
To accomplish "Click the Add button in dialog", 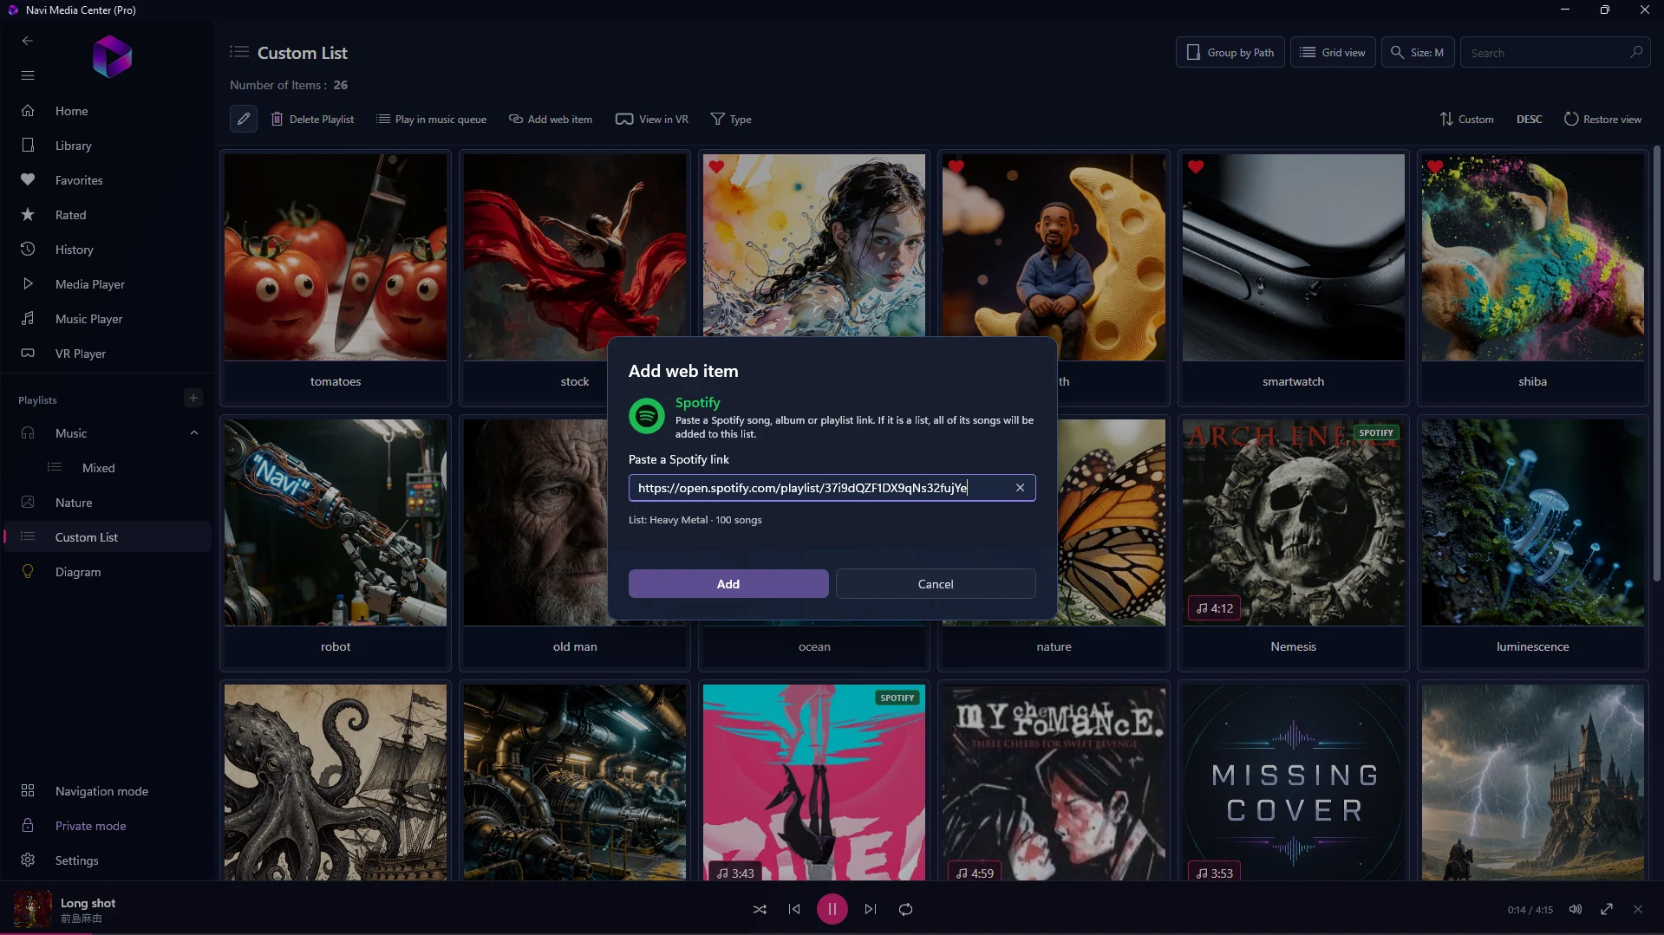I will coord(728,584).
